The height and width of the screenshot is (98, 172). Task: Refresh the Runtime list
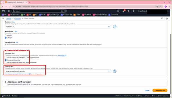pos(115,27)
